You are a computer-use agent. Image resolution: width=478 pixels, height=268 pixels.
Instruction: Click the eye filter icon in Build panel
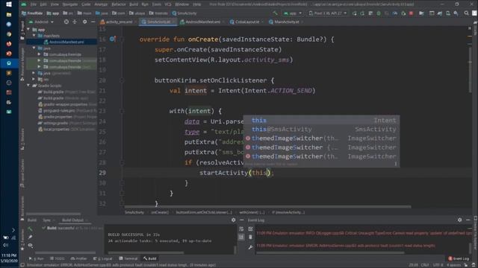tap(30, 245)
